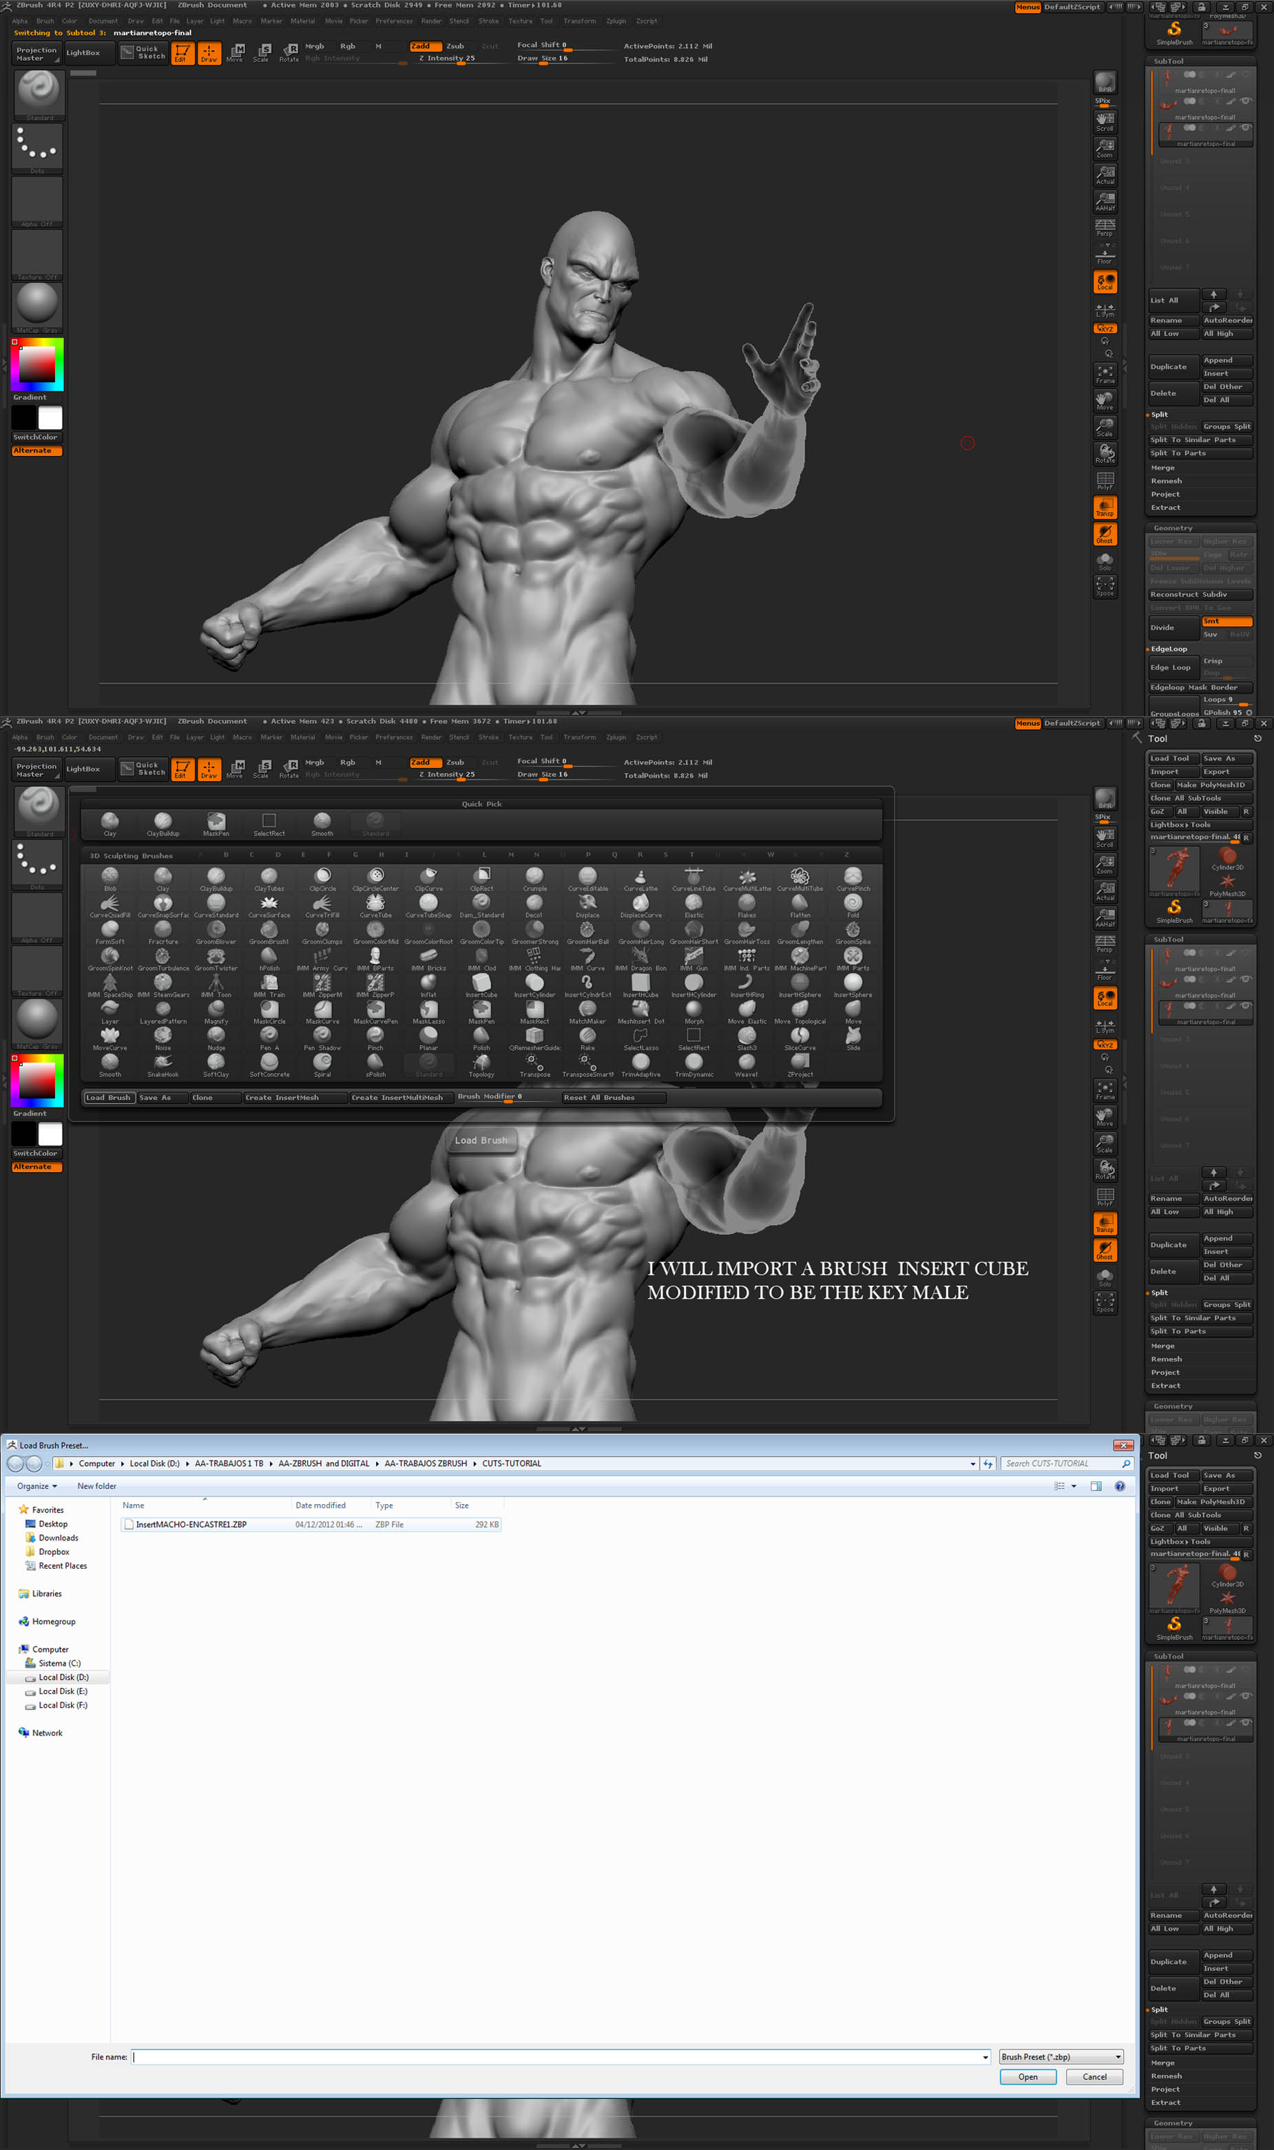Screen dimensions: 1274x2150
Task: Select the ClipCurve brush icon
Action: 428,879
